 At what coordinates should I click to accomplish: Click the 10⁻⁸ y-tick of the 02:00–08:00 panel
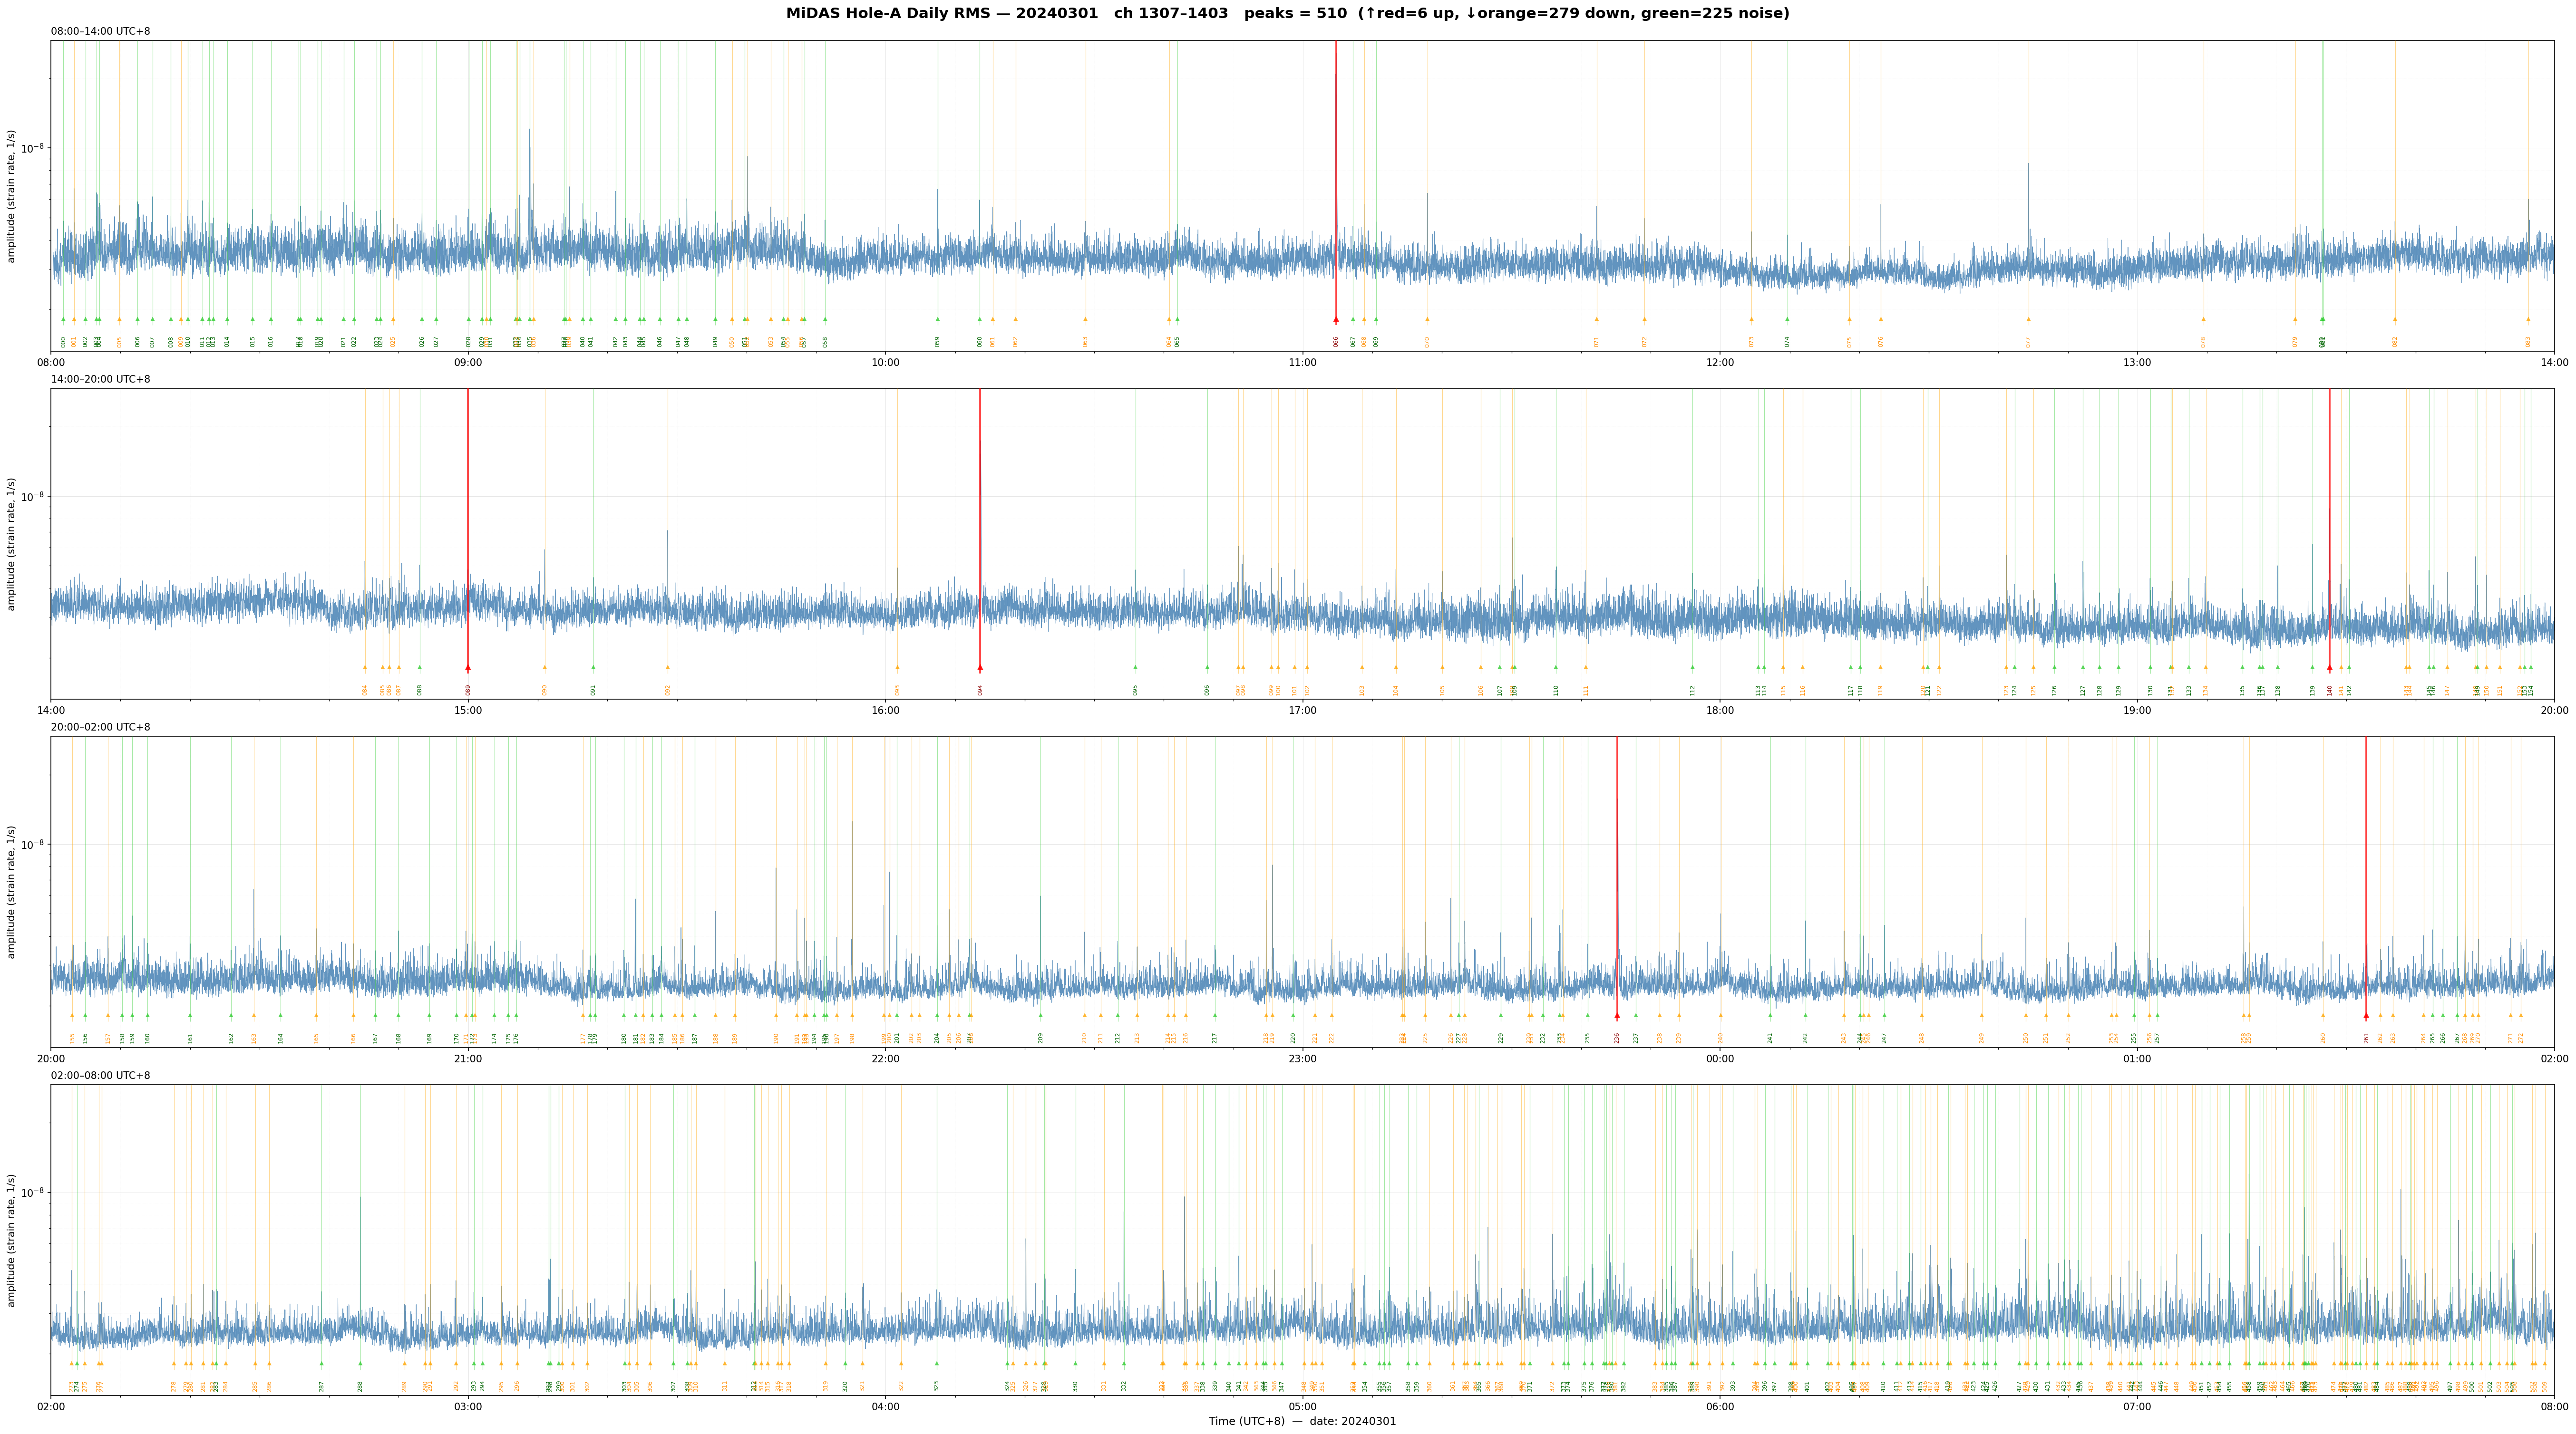click(34, 1191)
